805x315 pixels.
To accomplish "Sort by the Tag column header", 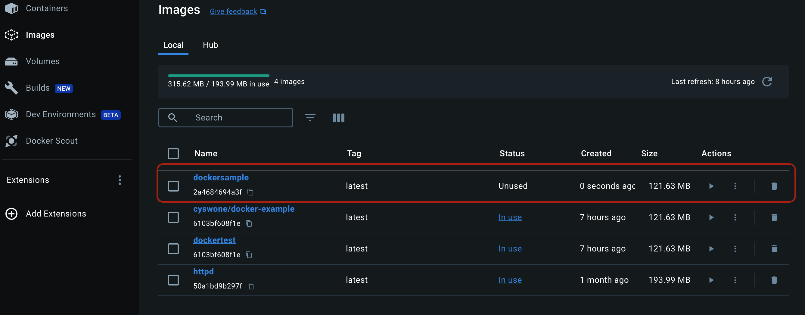I will coord(354,154).
